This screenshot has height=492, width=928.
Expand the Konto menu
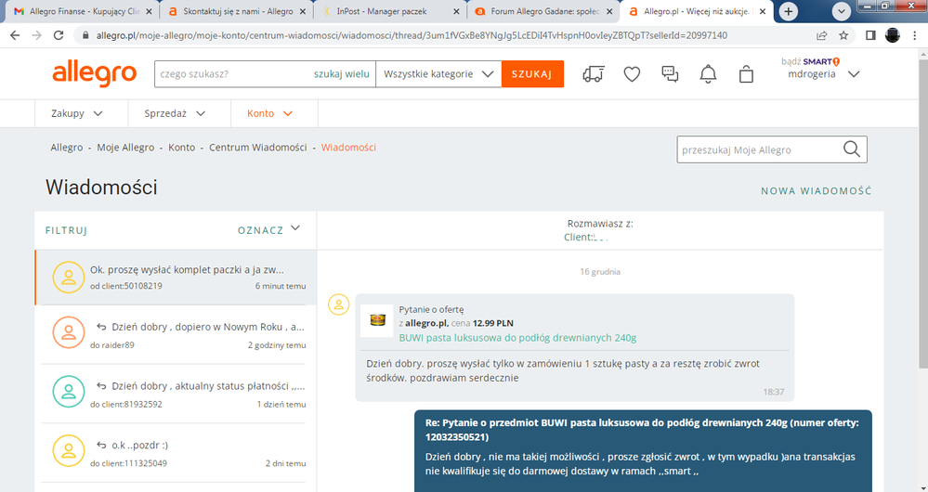click(x=270, y=113)
